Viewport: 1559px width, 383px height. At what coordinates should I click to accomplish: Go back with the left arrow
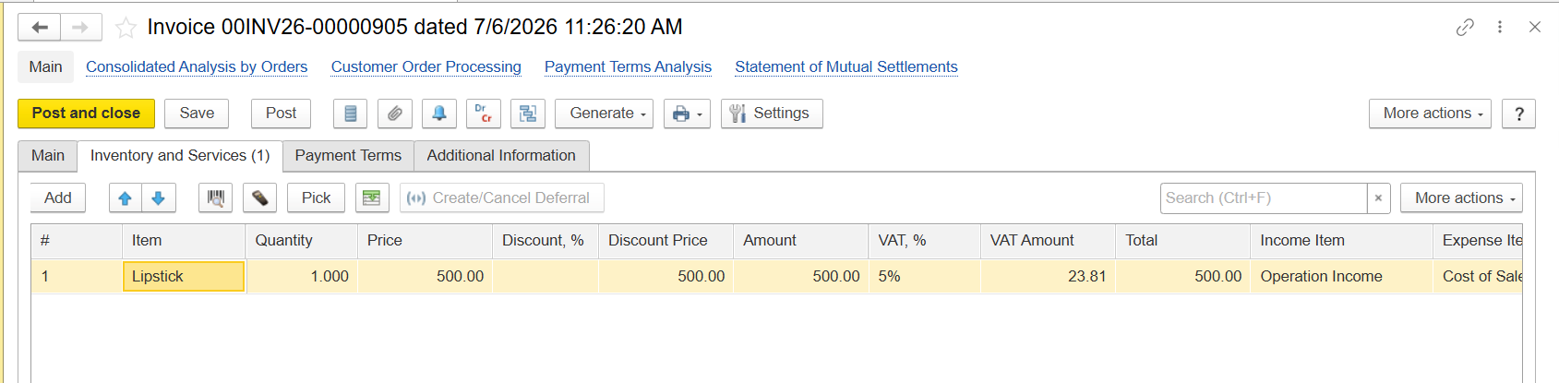[x=40, y=28]
